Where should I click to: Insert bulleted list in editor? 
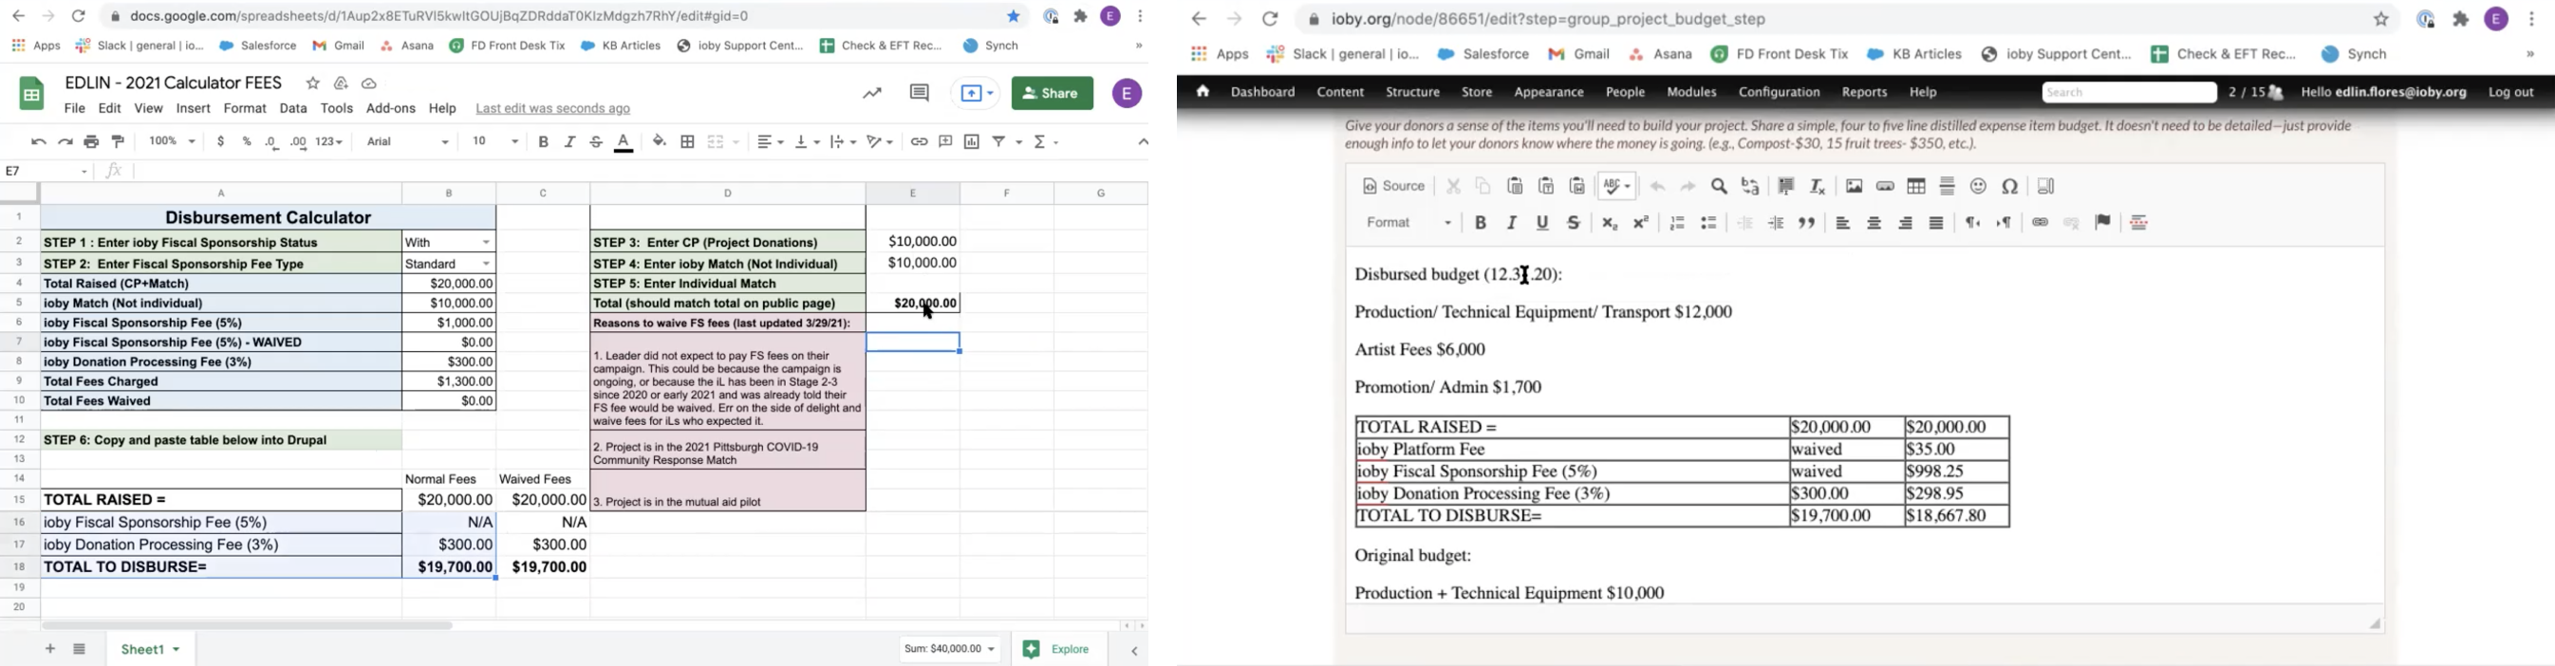[1709, 223]
